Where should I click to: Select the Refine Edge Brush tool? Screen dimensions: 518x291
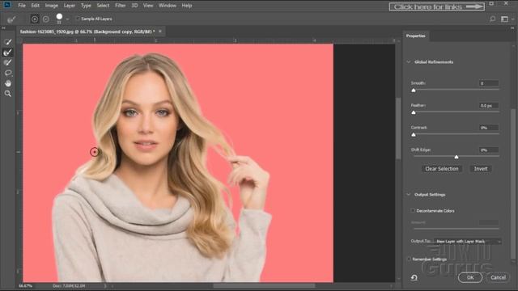coord(8,52)
